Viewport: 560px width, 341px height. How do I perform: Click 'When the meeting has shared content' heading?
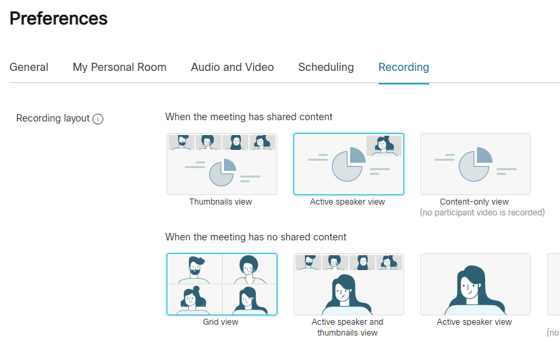pos(249,117)
